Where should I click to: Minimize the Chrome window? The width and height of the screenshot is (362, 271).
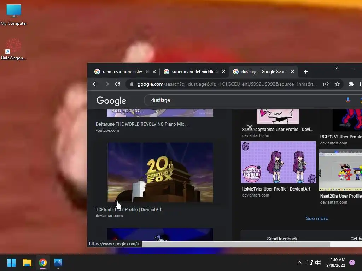(352, 68)
